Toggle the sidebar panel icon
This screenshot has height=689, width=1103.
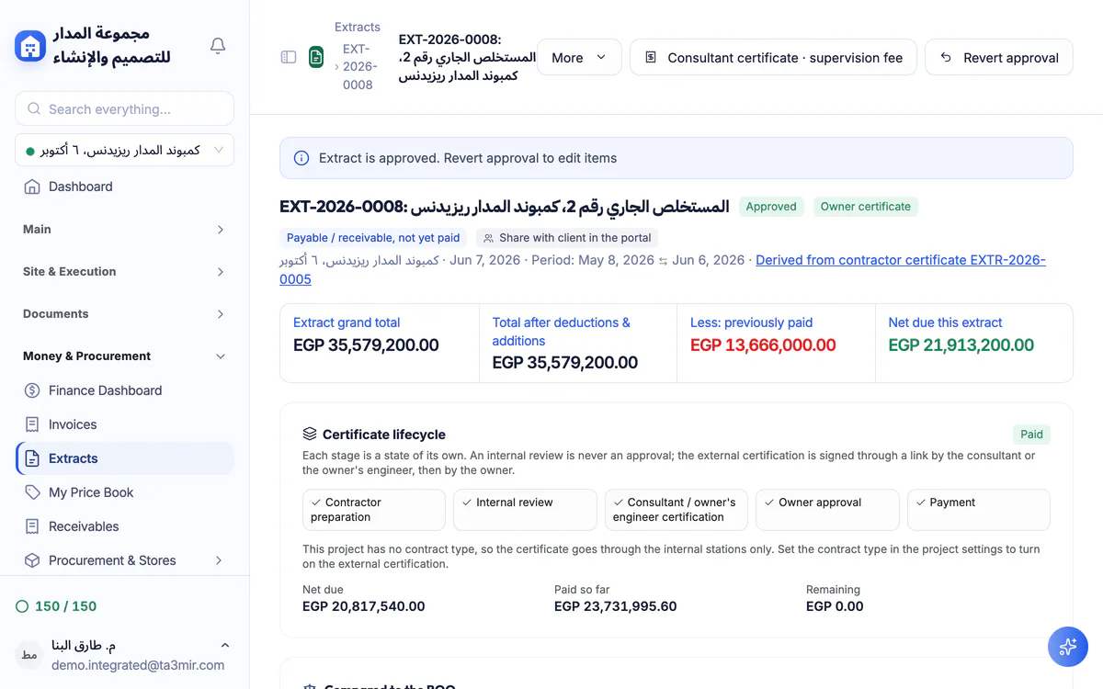289,57
